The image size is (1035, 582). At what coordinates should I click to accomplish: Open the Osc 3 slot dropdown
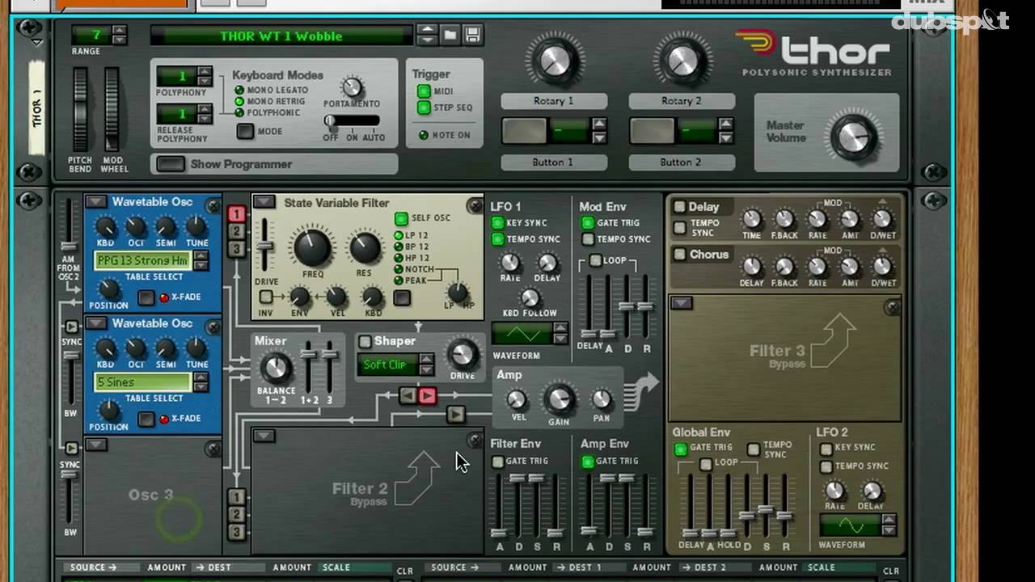pyautogui.click(x=96, y=445)
